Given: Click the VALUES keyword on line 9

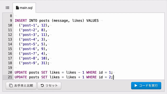Looking at the screenshot, I should tap(92, 20).
